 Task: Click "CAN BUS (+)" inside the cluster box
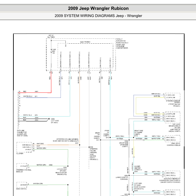[27, 145]
